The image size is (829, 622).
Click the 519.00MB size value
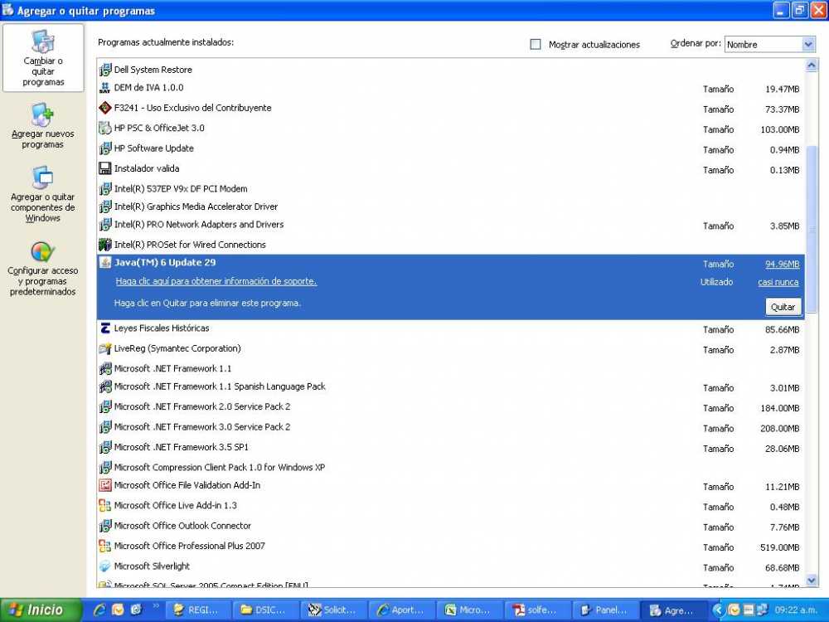point(780,547)
